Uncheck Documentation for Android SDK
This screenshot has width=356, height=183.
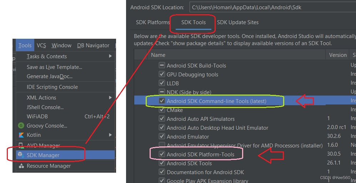coord(162,172)
